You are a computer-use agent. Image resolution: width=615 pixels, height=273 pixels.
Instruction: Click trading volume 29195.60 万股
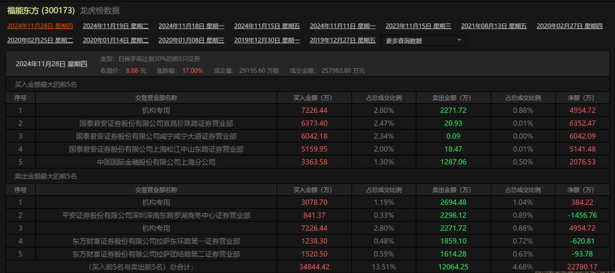(x=259, y=71)
